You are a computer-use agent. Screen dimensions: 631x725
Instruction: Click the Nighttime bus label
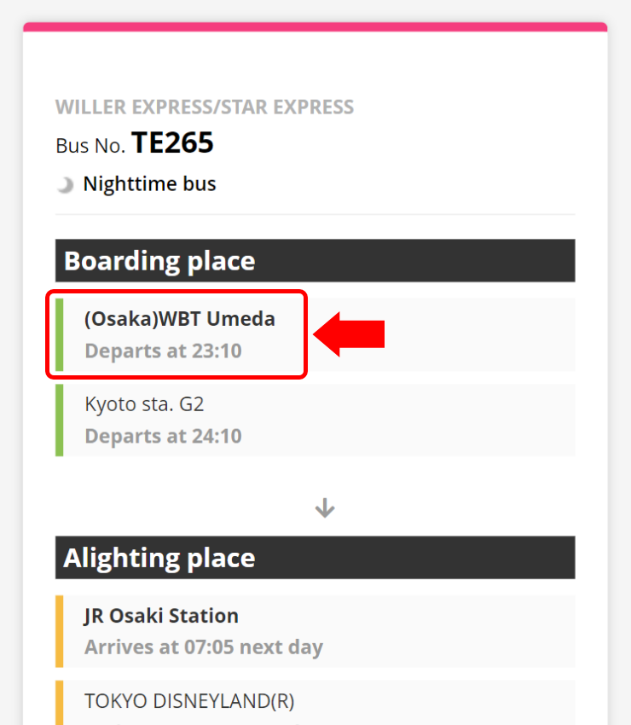[x=149, y=184]
